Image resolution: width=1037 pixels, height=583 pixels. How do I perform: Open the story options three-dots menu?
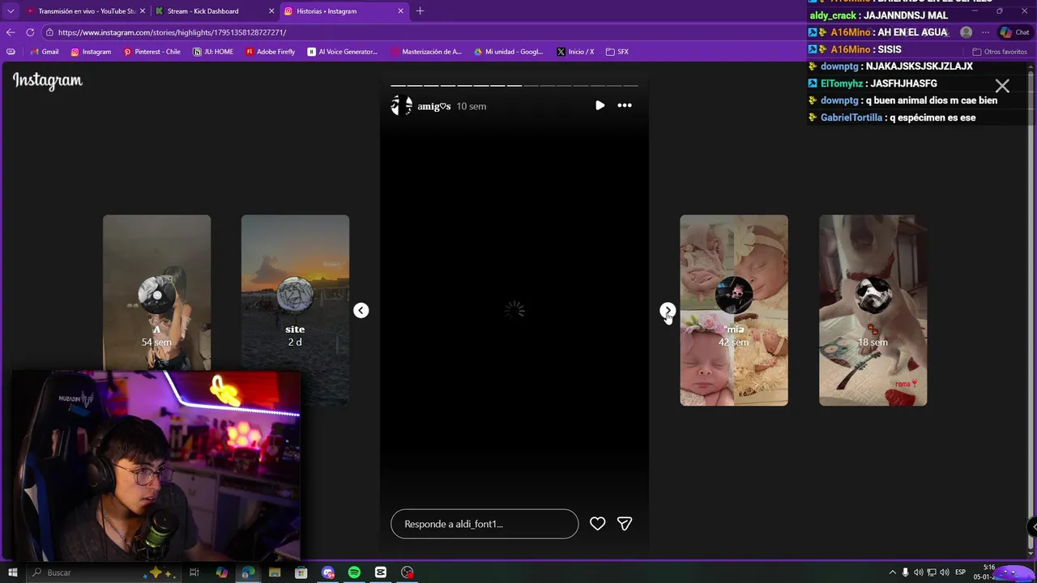point(625,105)
